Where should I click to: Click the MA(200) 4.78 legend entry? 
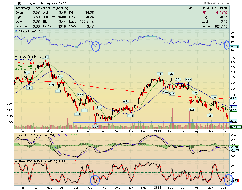[x=25, y=63]
